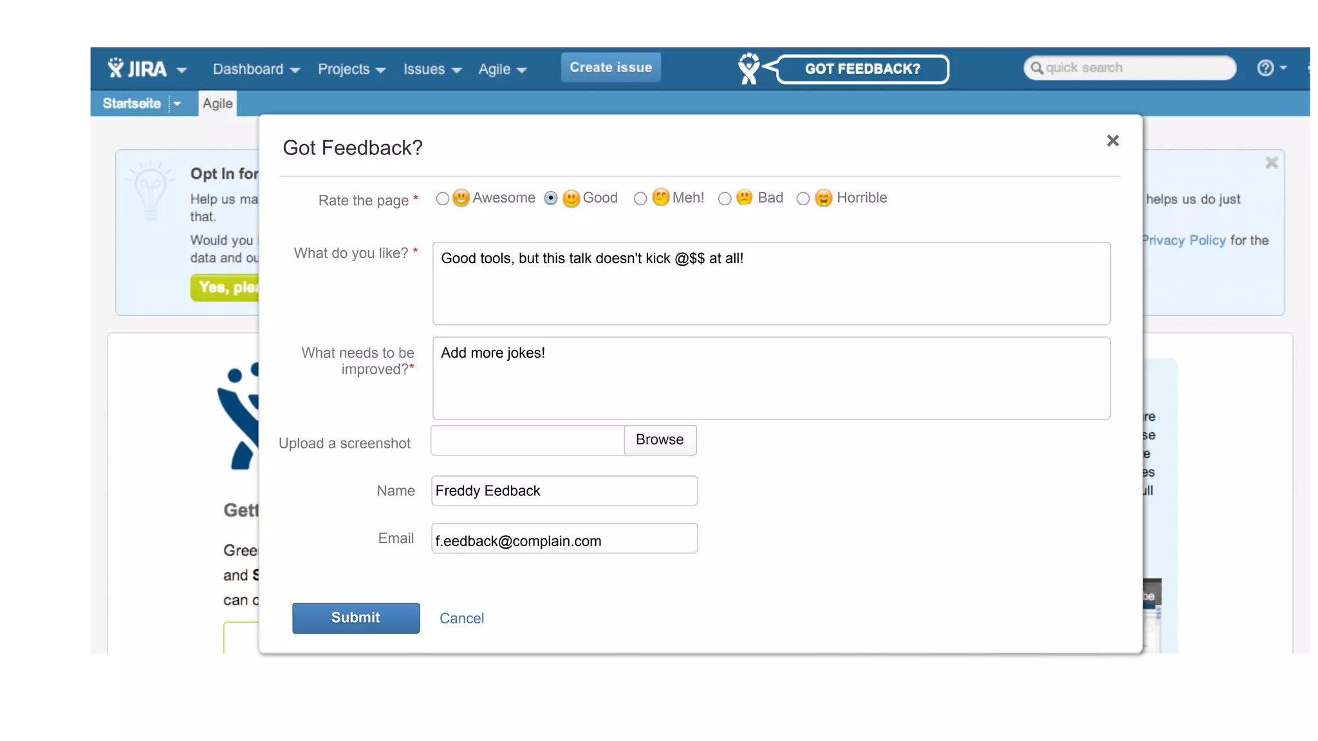Submit the feedback form
The height and width of the screenshot is (741, 1318).
click(x=356, y=618)
